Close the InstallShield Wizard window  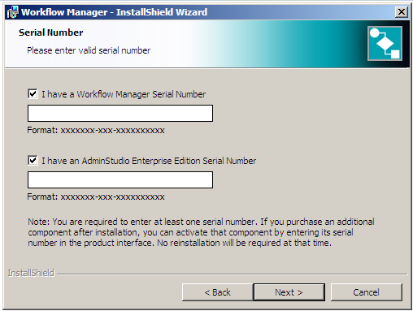[x=402, y=12]
